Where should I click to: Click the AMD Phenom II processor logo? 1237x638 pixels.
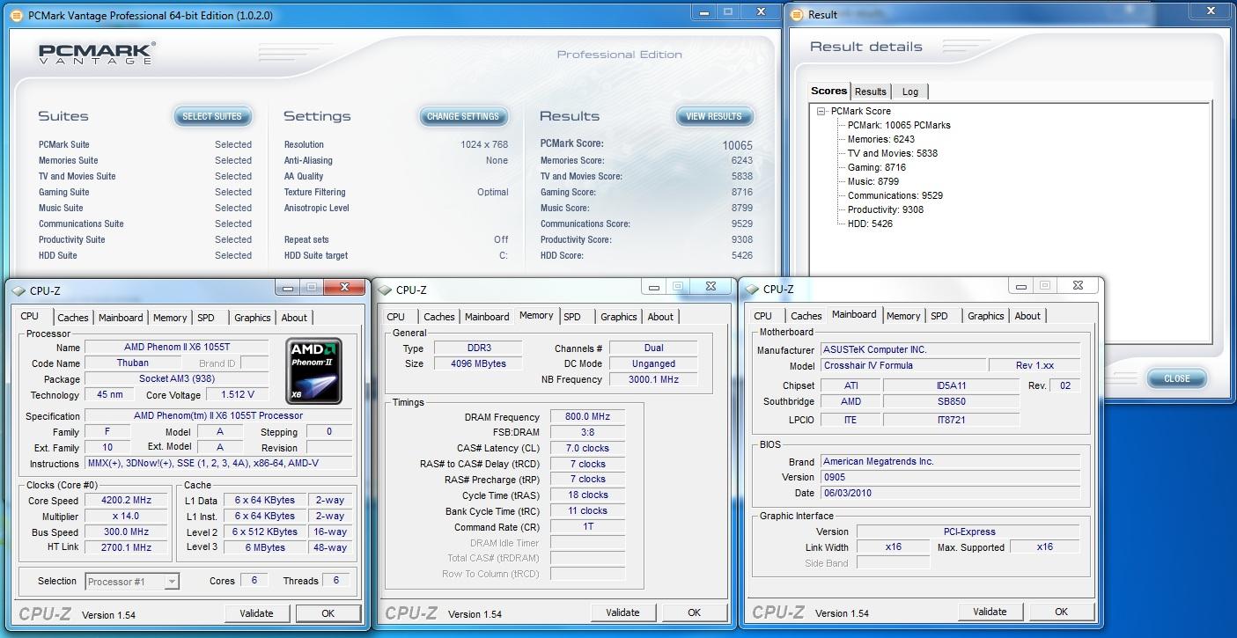point(314,370)
